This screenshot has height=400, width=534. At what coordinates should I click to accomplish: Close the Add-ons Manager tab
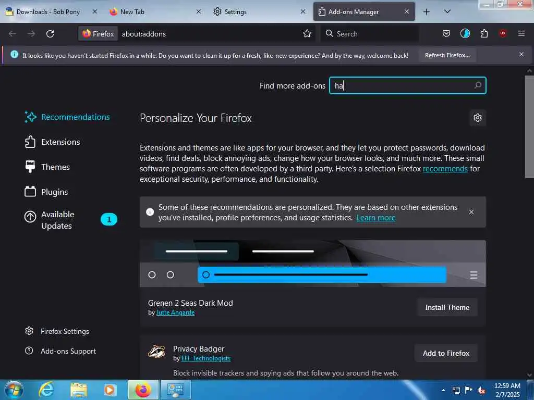click(407, 11)
